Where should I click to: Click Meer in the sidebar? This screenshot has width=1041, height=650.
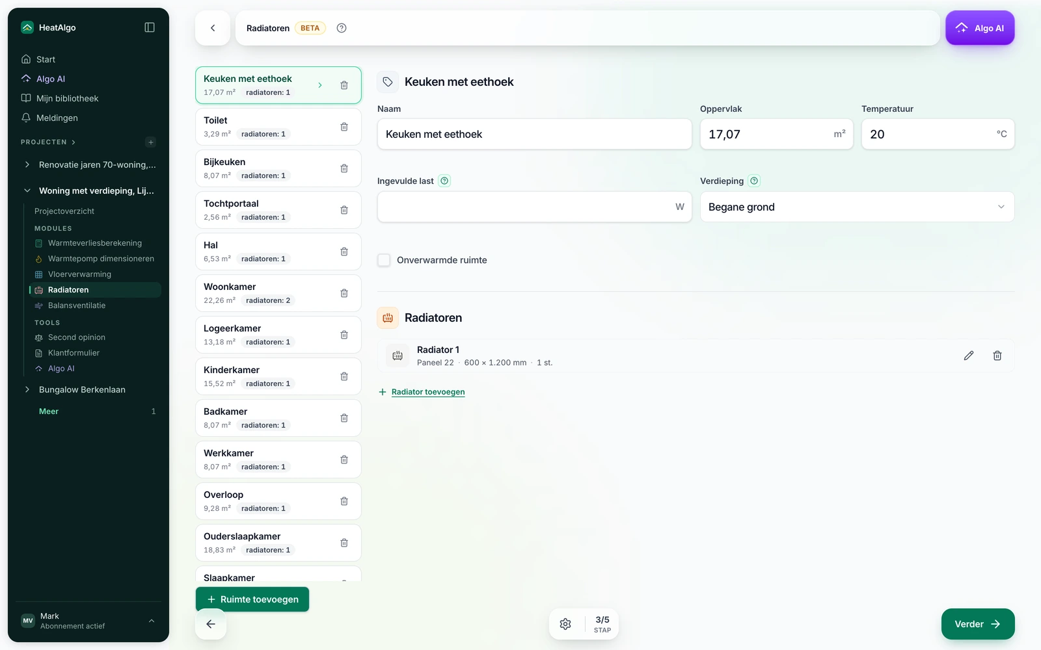click(49, 411)
